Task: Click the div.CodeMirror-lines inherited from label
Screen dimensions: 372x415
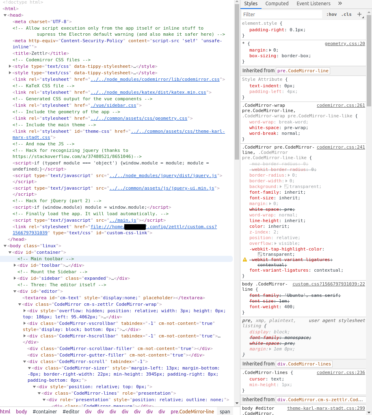Action: (304, 364)
